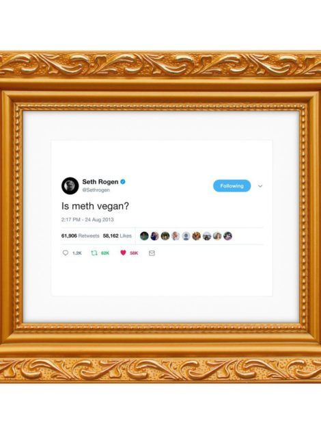The width and height of the screenshot is (321, 434).
Task: Toggle the blue Following button
Action: point(232,186)
